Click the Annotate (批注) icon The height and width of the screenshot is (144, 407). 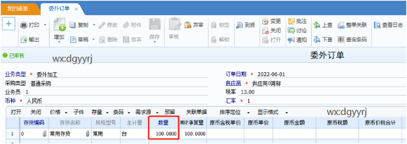click(291, 21)
